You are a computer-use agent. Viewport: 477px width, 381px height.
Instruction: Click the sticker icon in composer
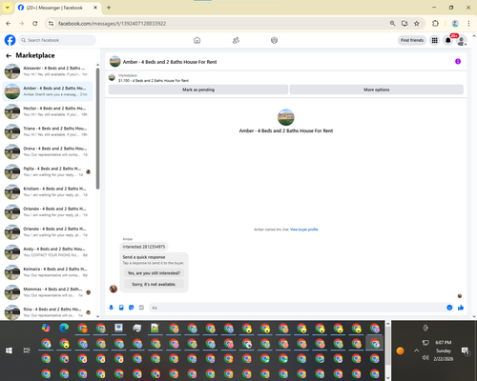pos(132,308)
